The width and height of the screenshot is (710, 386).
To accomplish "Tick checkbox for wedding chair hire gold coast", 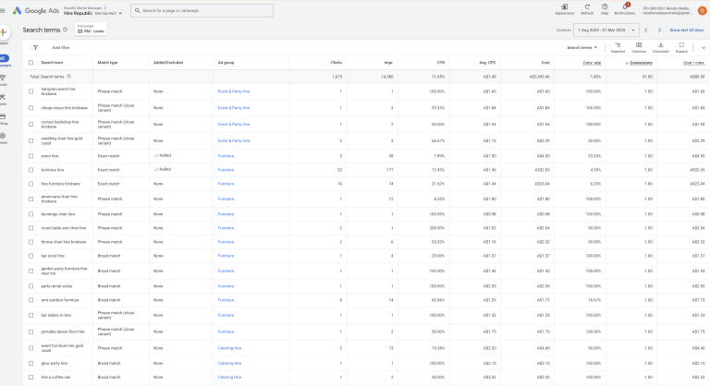I will click(x=31, y=140).
